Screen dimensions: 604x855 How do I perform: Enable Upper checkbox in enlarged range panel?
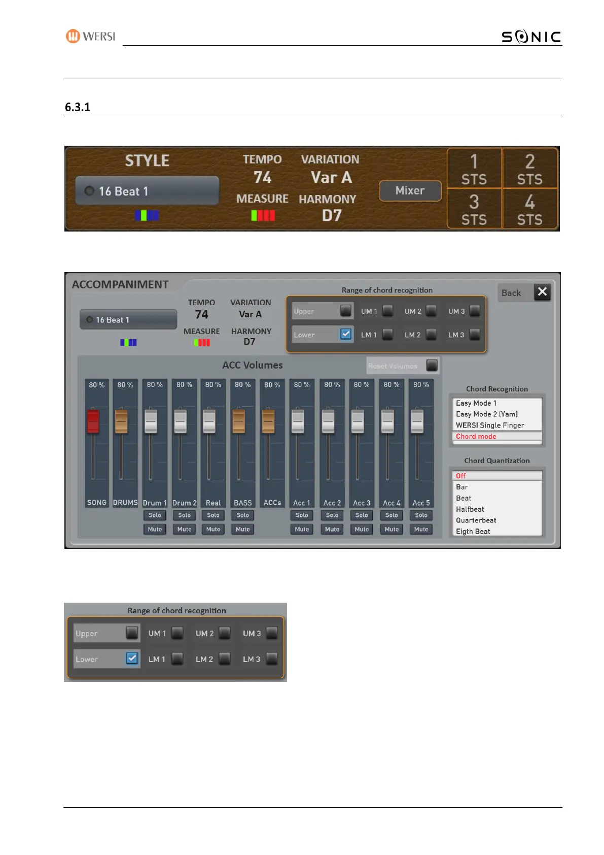[132, 633]
